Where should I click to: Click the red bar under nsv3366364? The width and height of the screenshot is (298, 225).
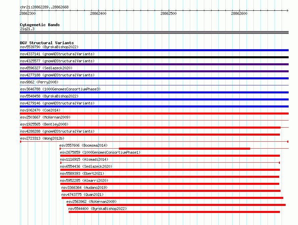pos(171,191)
